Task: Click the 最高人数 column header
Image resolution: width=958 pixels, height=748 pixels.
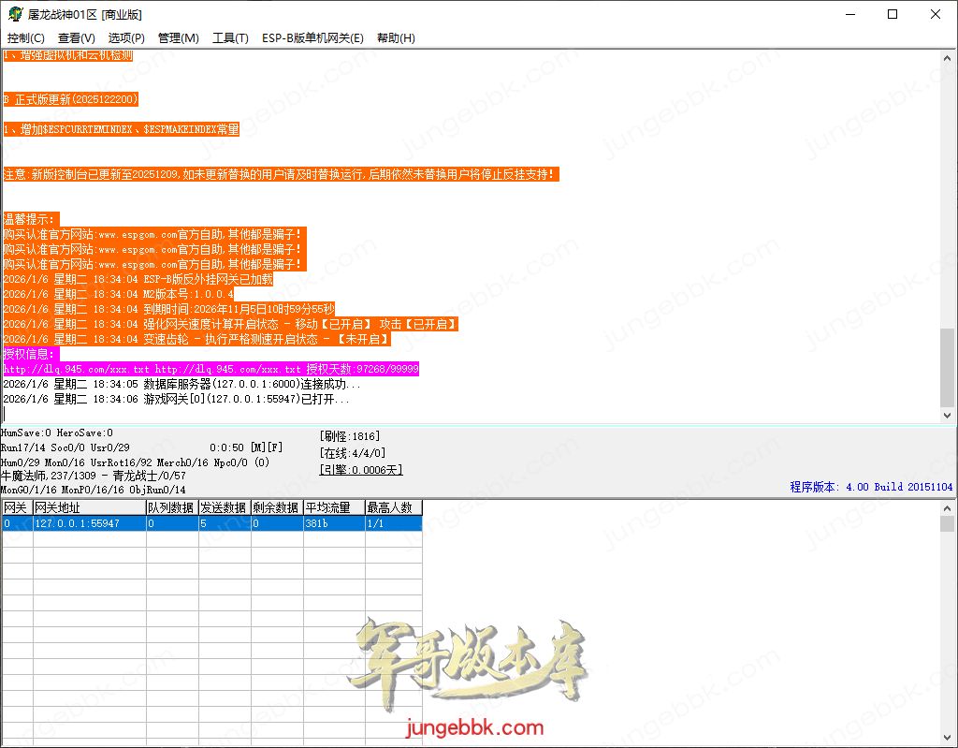Action: coord(393,507)
